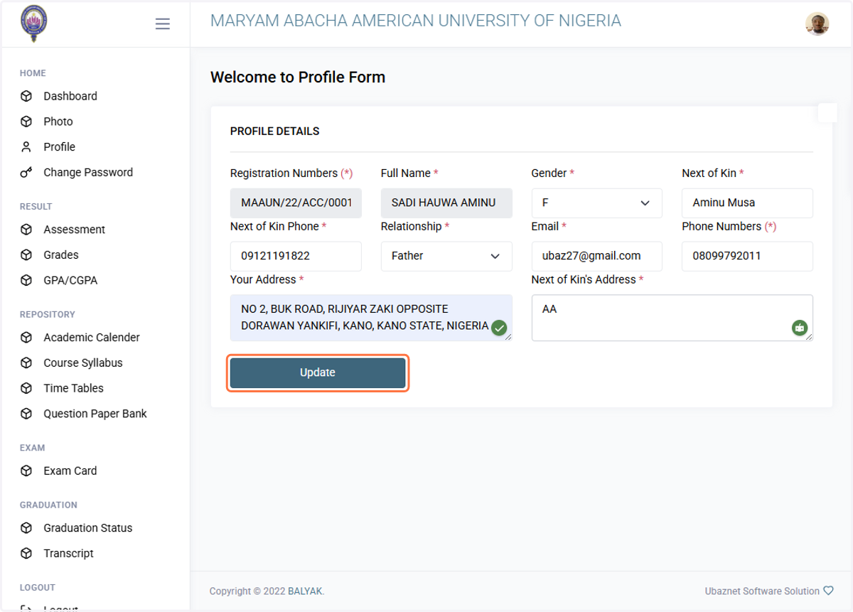
Task: Open the user avatar menu
Action: point(817,24)
